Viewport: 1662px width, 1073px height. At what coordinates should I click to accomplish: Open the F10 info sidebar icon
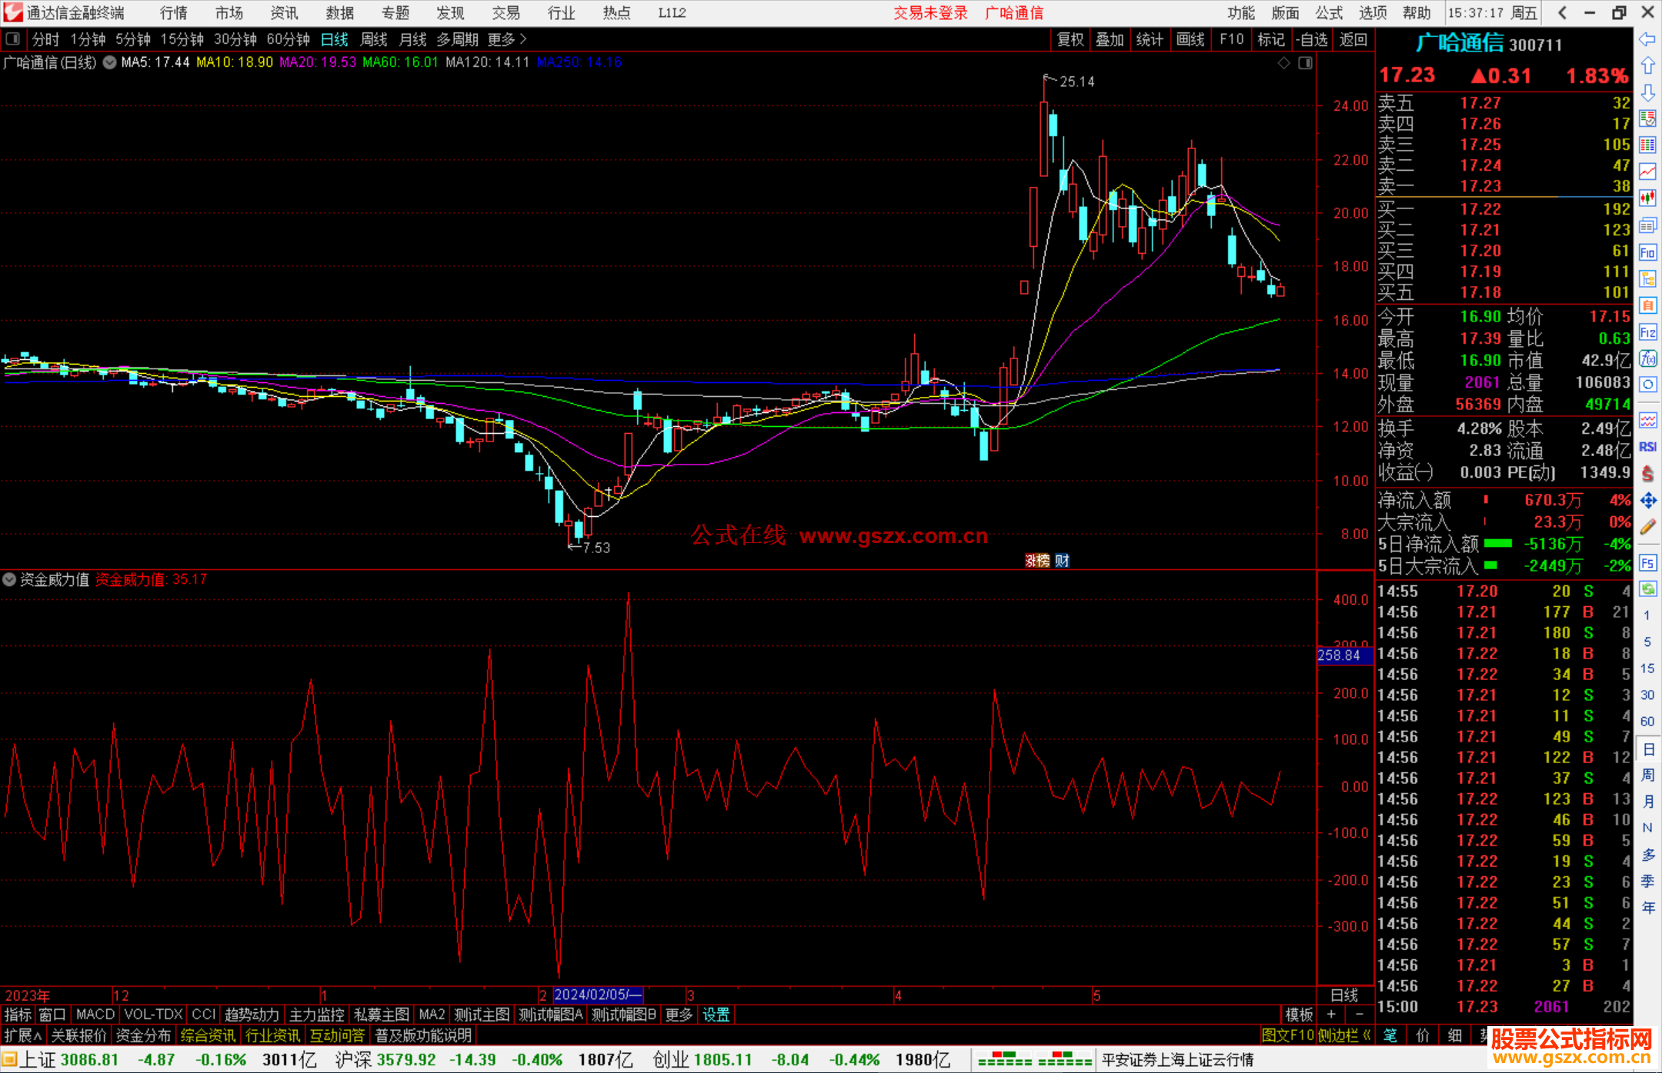pyautogui.click(x=1647, y=252)
